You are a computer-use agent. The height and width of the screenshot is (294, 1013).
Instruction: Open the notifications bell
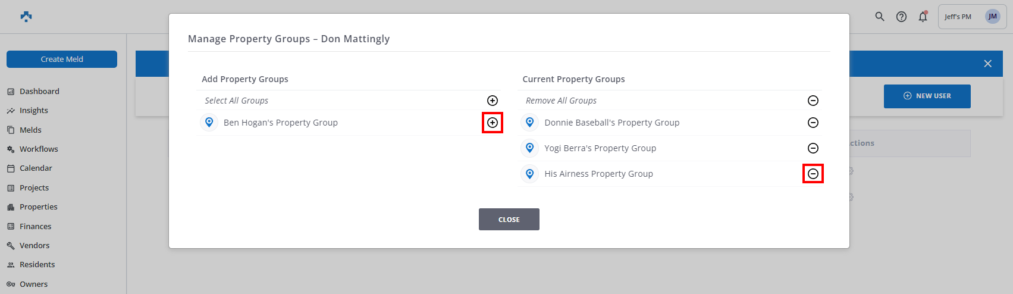point(923,17)
